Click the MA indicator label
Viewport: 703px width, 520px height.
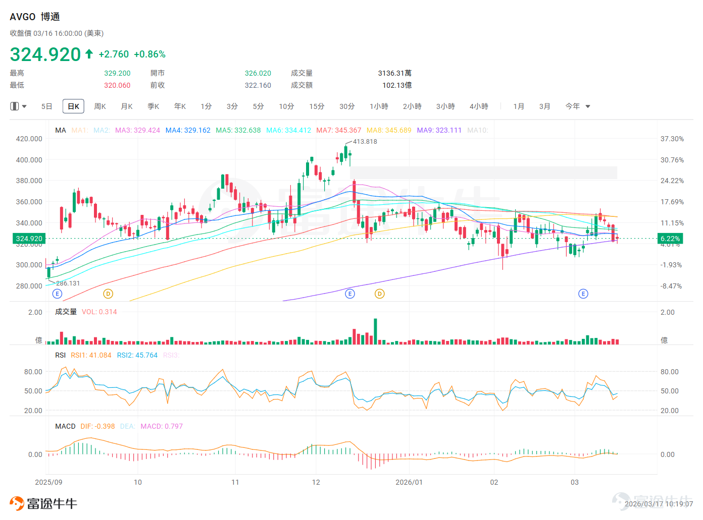[x=61, y=130]
